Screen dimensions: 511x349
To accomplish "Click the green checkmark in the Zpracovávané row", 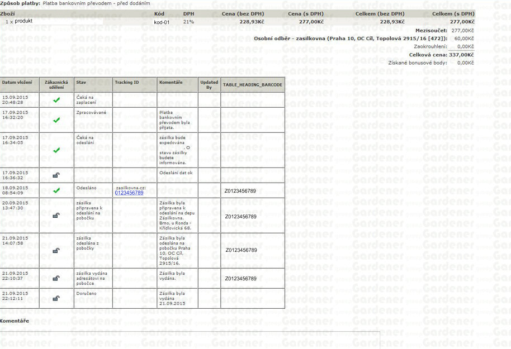I will point(56,120).
